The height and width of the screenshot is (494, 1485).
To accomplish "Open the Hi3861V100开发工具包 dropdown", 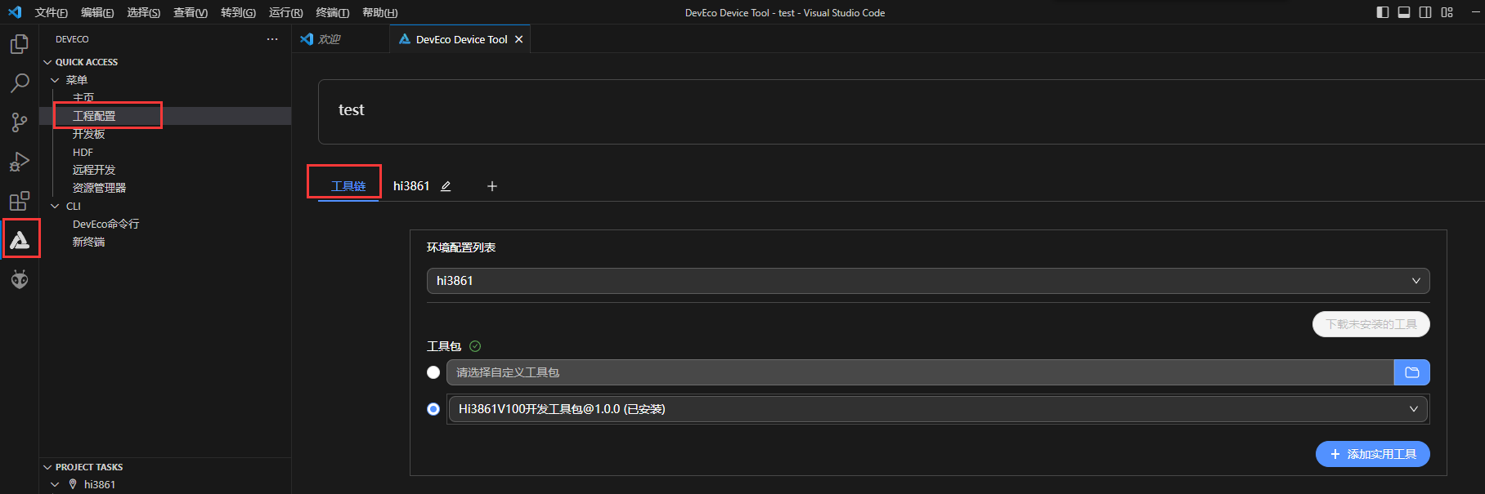I will click(x=939, y=409).
